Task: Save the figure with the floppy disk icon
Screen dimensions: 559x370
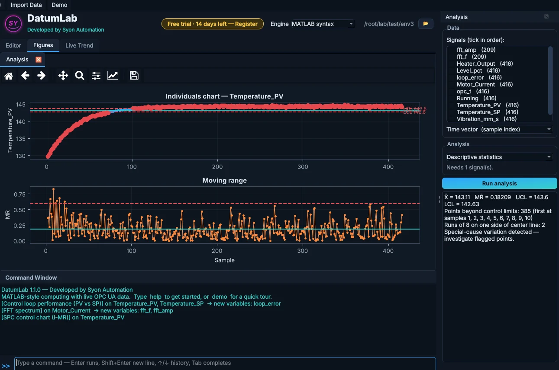Action: tap(134, 76)
